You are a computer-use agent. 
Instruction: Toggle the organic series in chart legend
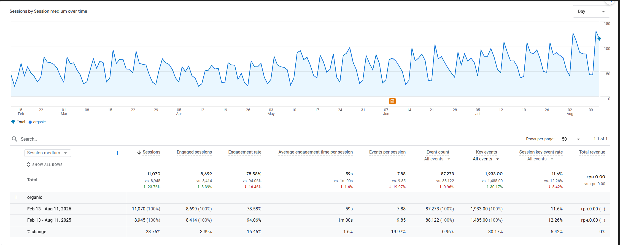(37, 122)
